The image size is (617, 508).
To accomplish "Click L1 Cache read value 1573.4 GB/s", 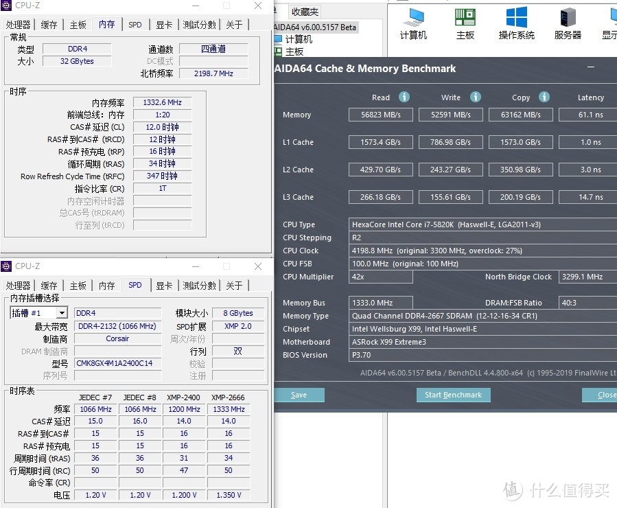I will pyautogui.click(x=380, y=142).
